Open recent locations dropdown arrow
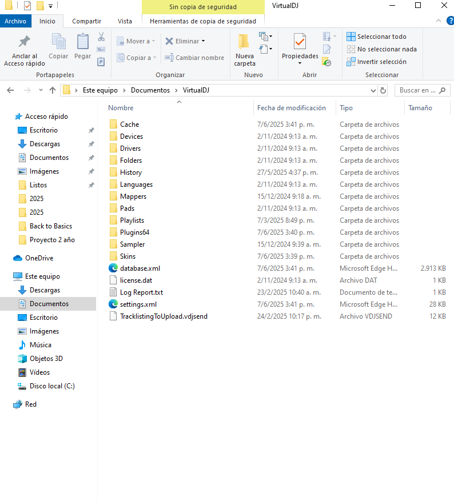This screenshot has width=454, height=502. [41, 90]
